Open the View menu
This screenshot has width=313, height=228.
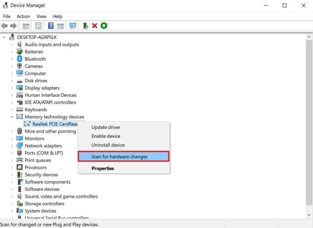pos(41,16)
